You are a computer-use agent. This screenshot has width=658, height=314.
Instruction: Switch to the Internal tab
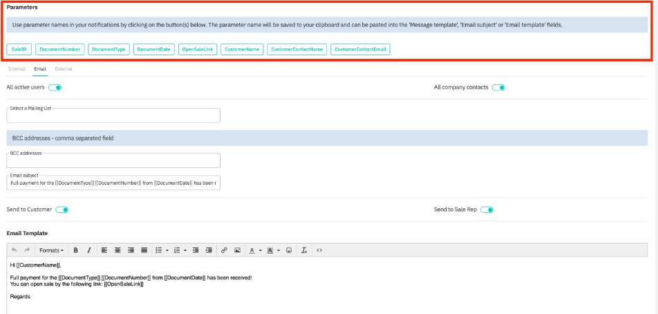17,69
